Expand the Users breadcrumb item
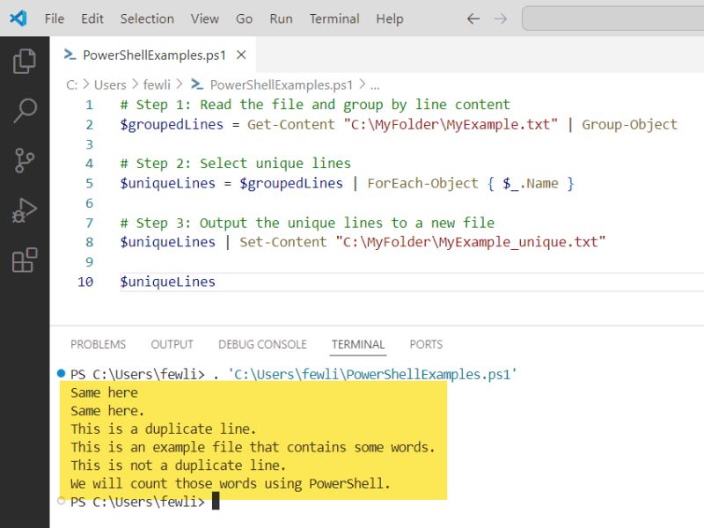 tap(113, 84)
